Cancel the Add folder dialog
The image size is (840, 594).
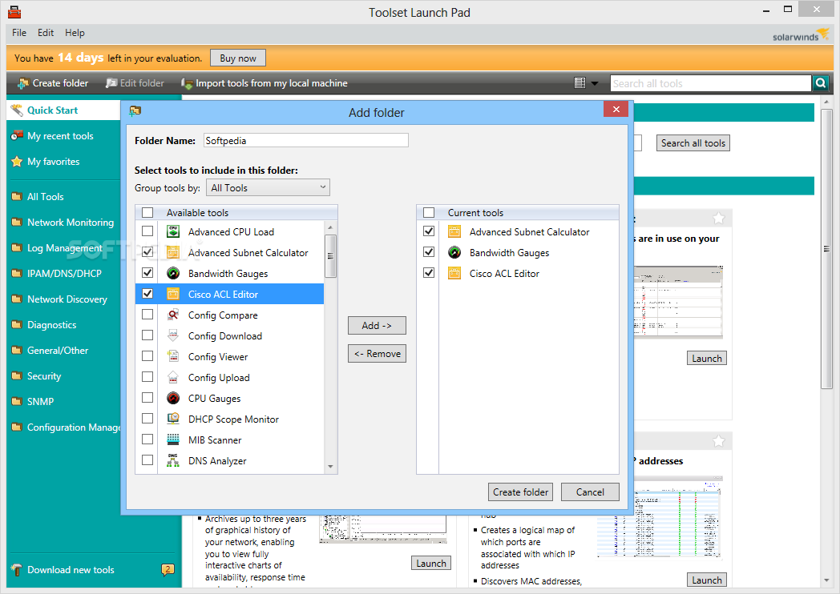pyautogui.click(x=590, y=492)
